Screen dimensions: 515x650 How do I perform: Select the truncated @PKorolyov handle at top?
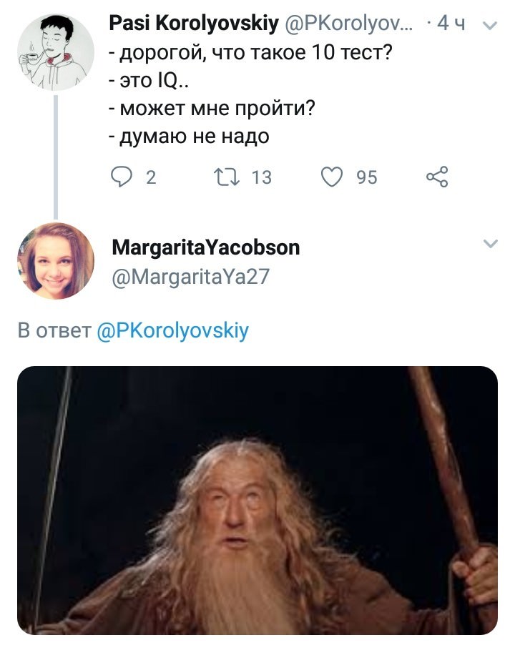(x=348, y=24)
